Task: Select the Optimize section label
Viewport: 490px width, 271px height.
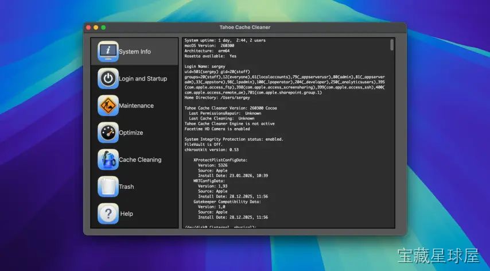Action: pos(131,133)
